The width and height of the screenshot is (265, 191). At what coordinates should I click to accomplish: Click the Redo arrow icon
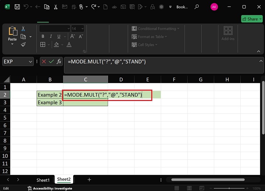93,7
